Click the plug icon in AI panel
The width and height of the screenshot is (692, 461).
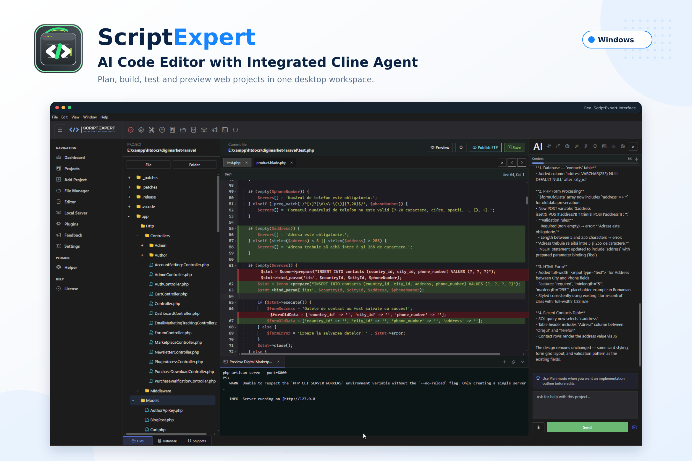586,146
